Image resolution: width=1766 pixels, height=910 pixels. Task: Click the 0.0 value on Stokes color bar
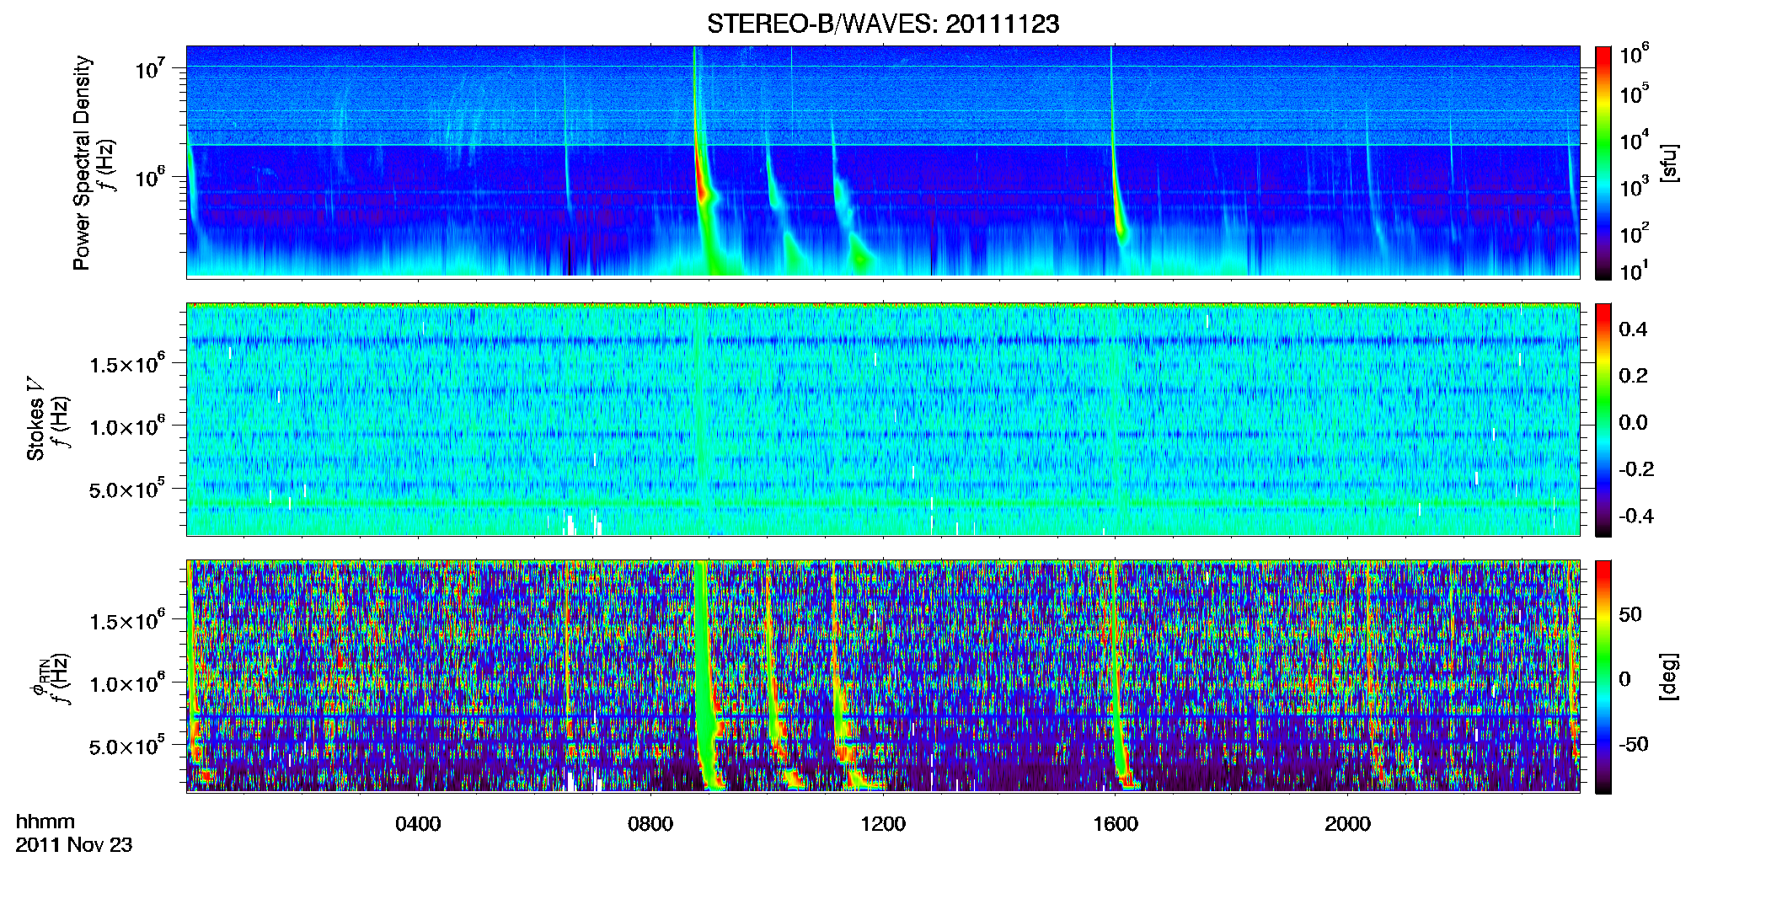[x=1633, y=422]
